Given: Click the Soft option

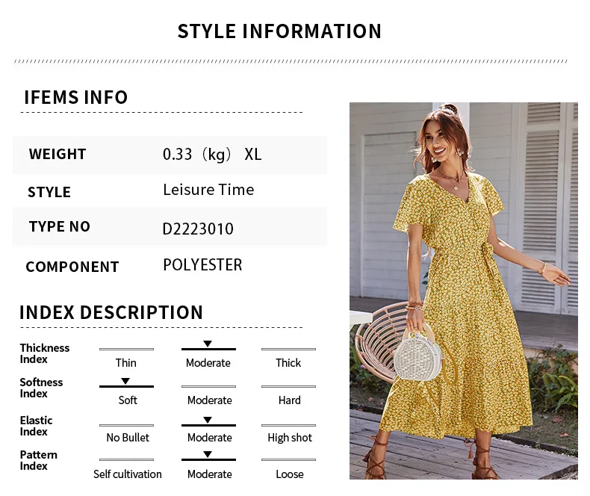Looking at the screenshot, I should (128, 400).
